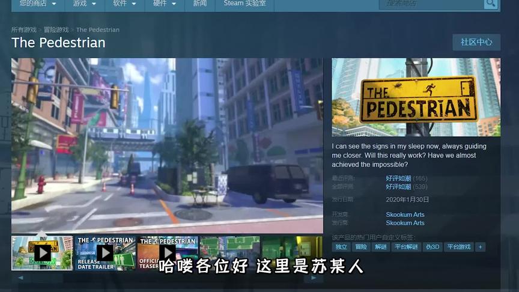Open the 硬件 dropdown menu
This screenshot has width=519, height=292.
click(x=165, y=4)
